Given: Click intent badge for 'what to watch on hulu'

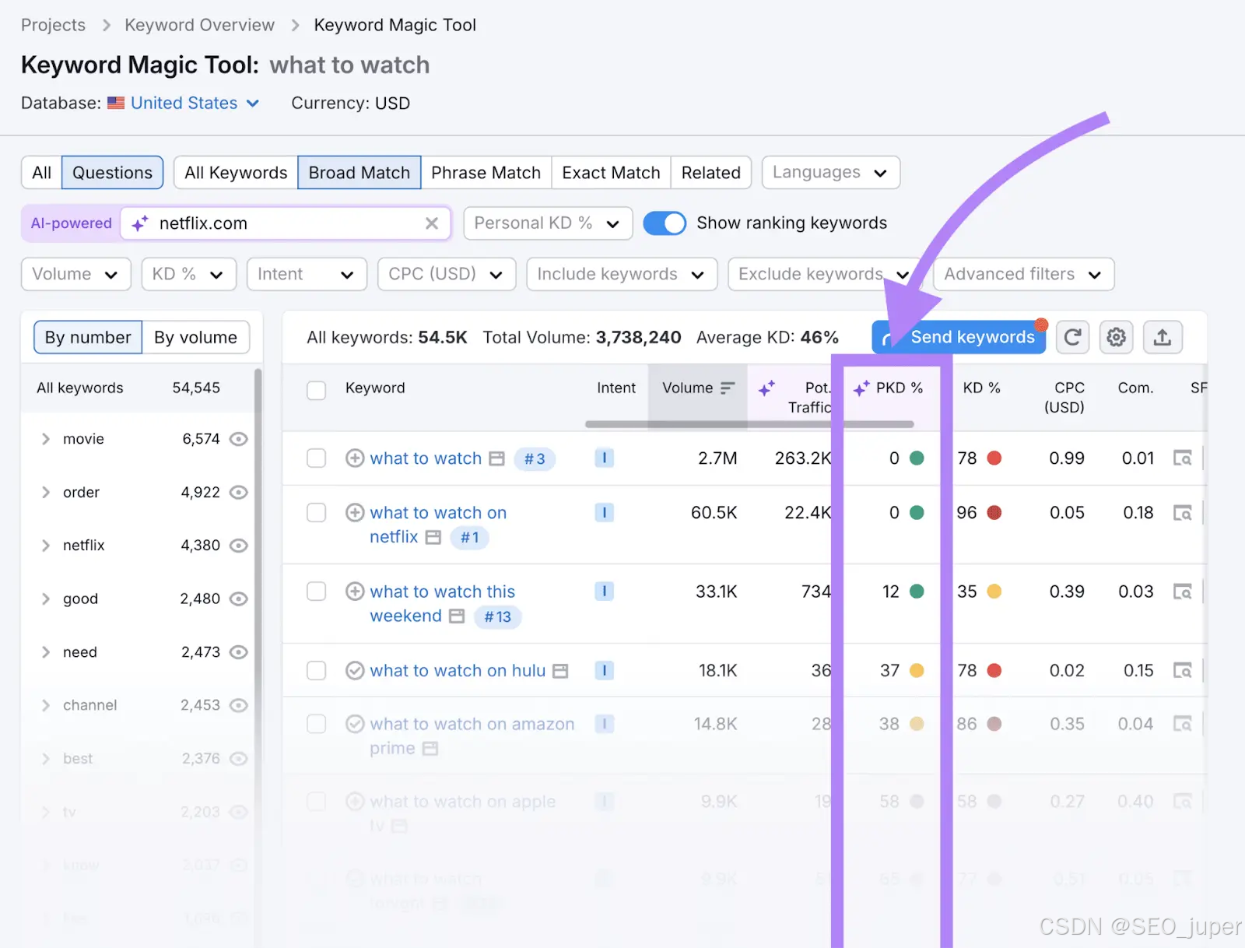Looking at the screenshot, I should [x=605, y=670].
